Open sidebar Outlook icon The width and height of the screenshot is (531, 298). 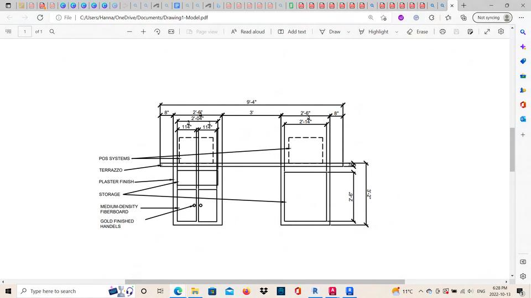(523, 119)
